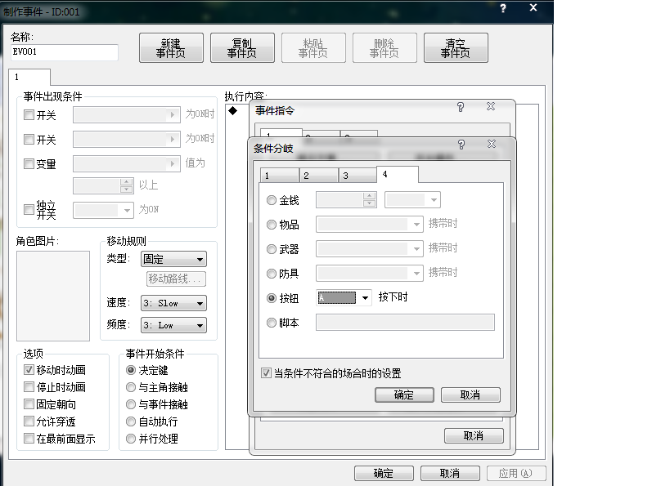Screen dimensions: 670x486
Task: Select the 防具 radio option
Action: (x=272, y=274)
